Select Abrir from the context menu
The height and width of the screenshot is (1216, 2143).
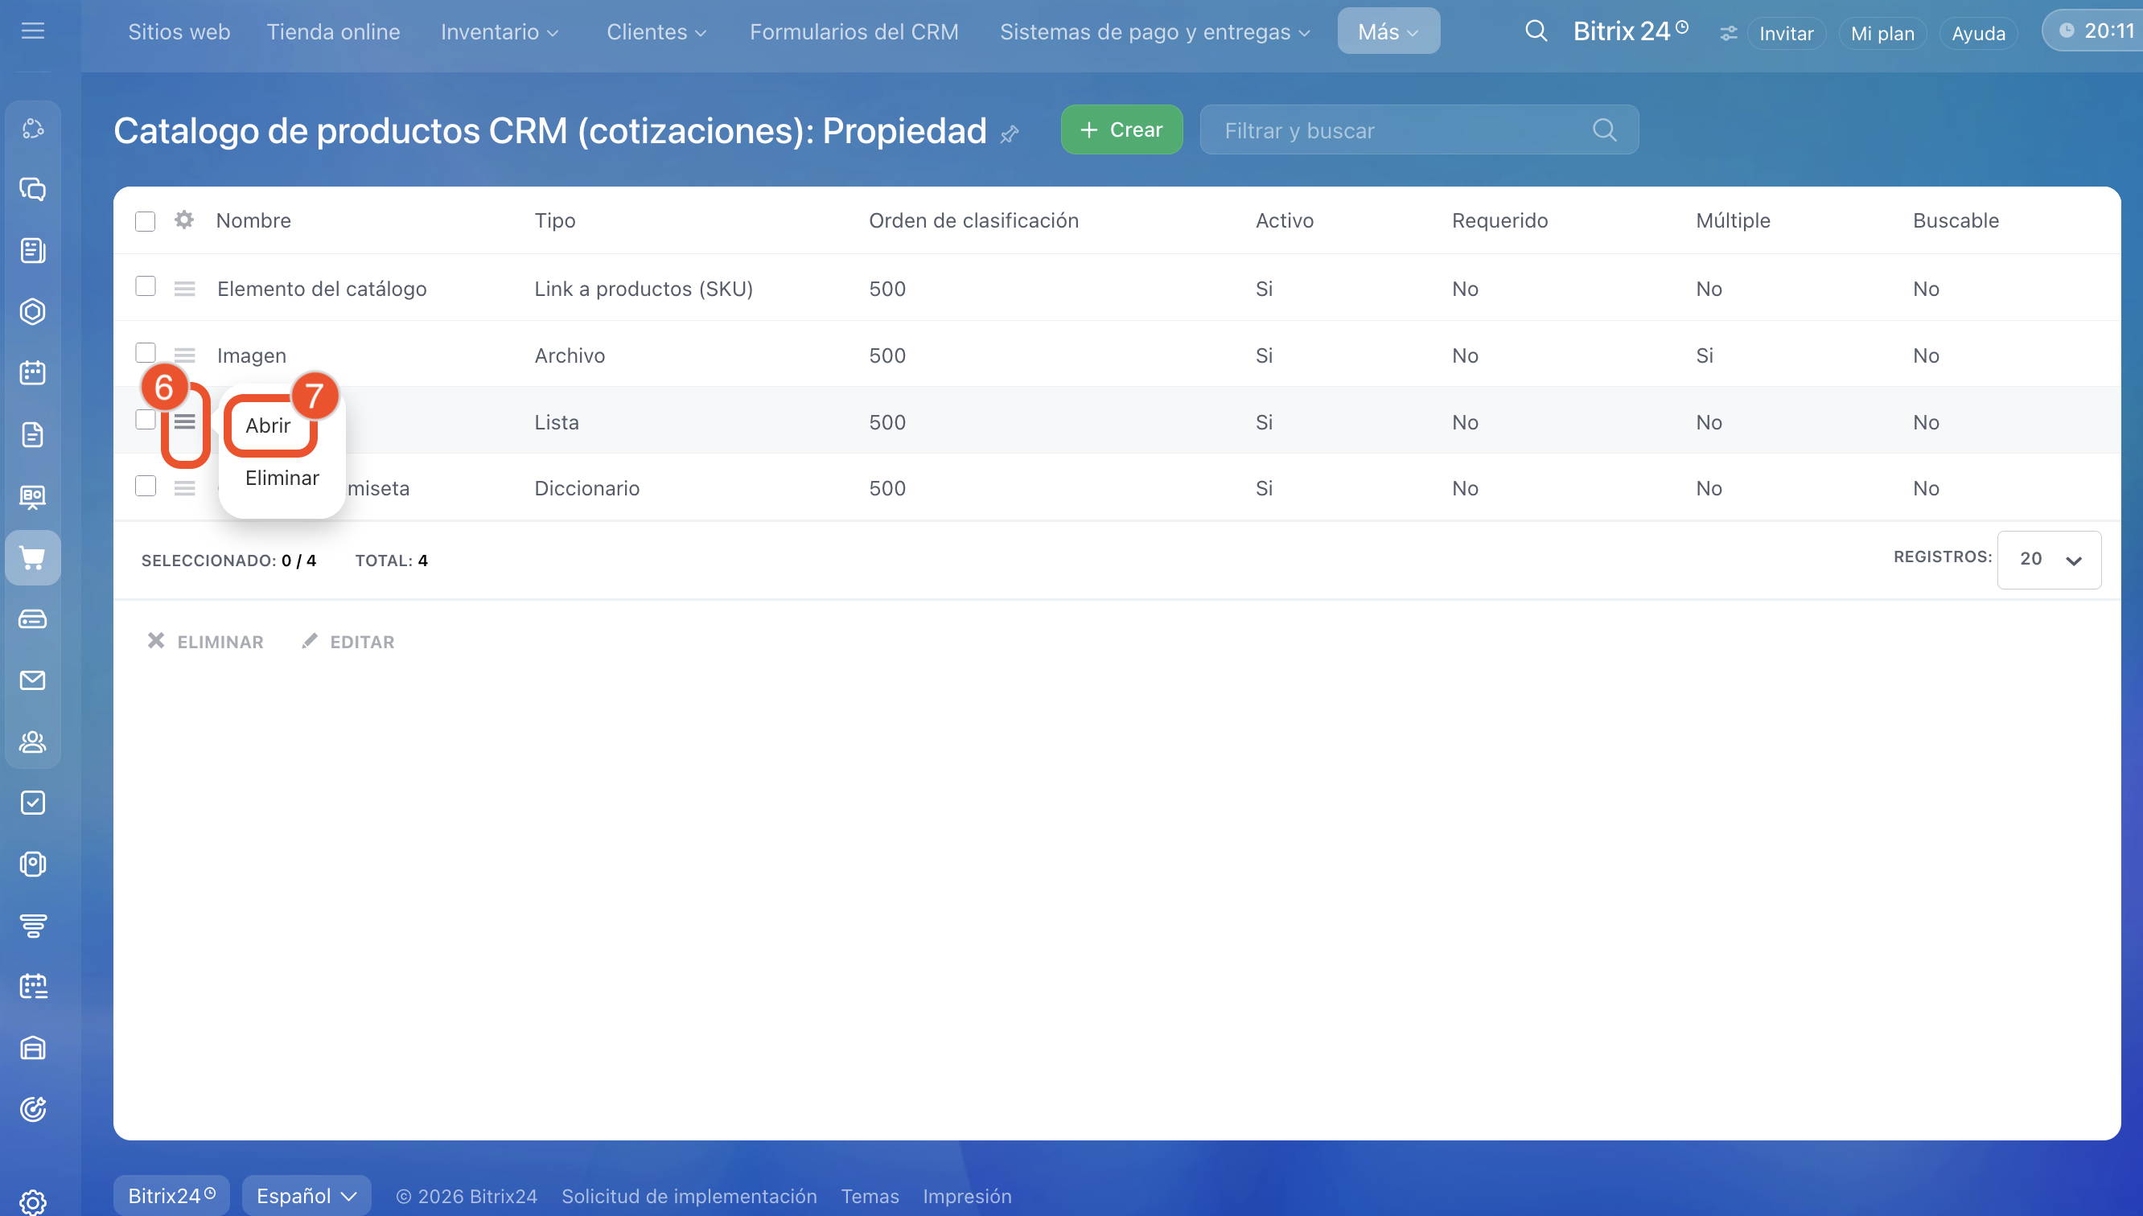click(x=268, y=425)
